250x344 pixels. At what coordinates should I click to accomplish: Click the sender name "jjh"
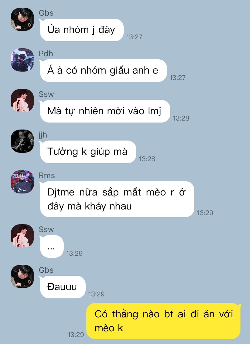pos(43,135)
